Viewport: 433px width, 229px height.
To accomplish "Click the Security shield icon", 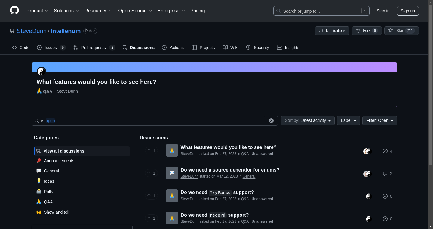I will 248,48.
